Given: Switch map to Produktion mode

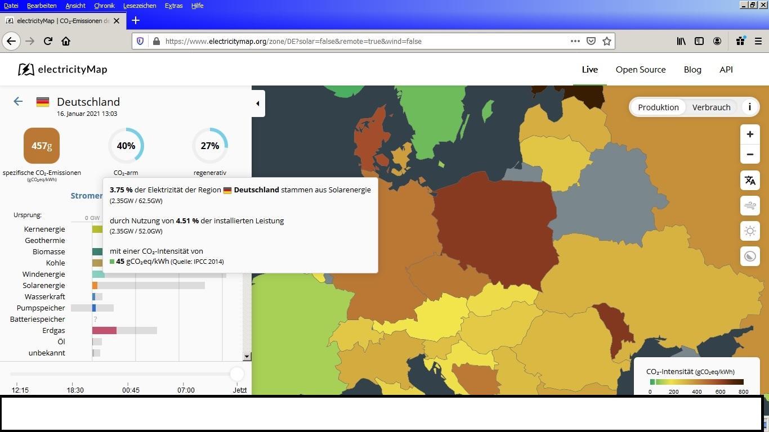Looking at the screenshot, I should click(x=658, y=107).
